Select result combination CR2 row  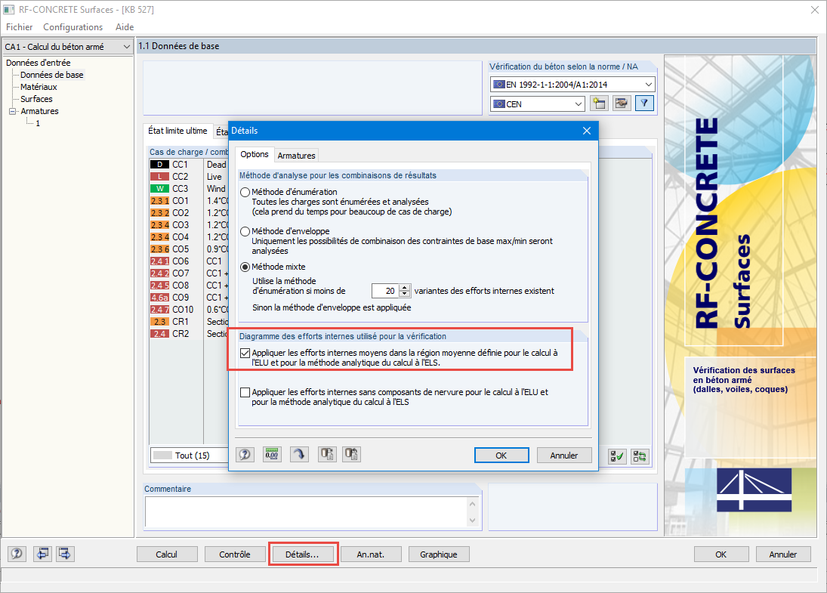point(189,334)
